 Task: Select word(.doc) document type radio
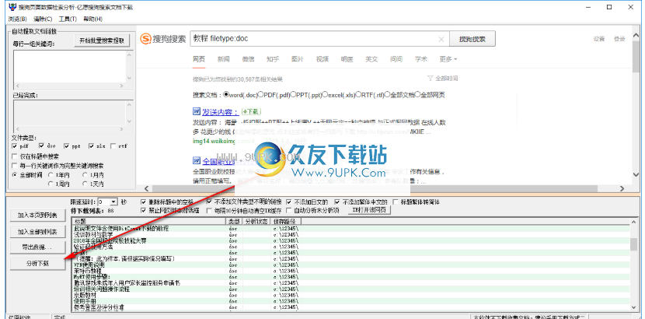click(x=226, y=95)
